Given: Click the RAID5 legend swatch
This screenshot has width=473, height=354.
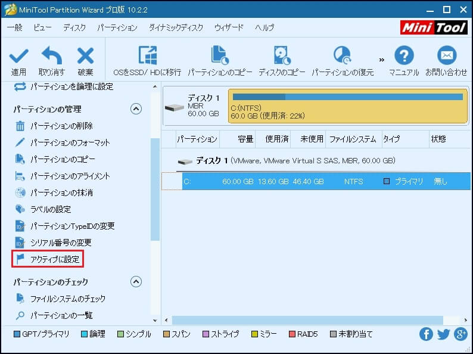Looking at the screenshot, I should [x=292, y=334].
